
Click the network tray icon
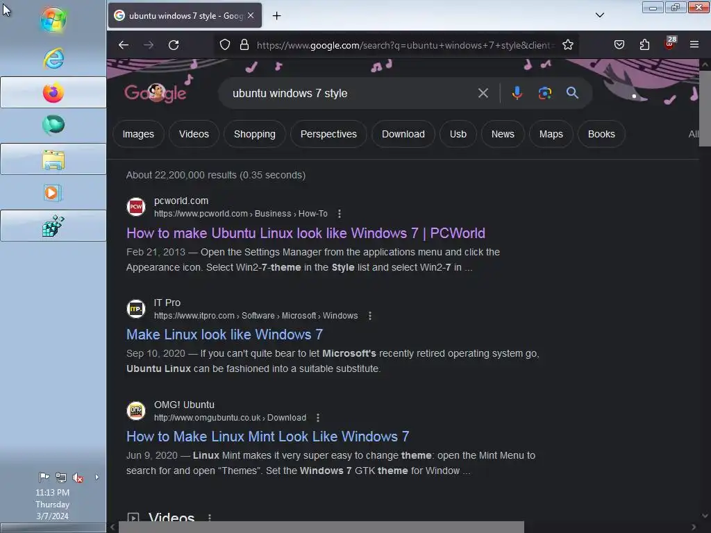(61, 477)
